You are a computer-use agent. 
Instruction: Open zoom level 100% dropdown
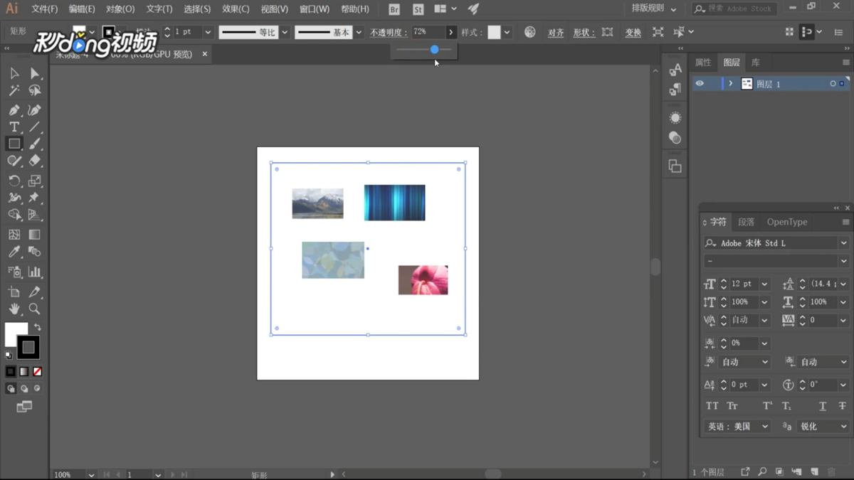coord(91,474)
